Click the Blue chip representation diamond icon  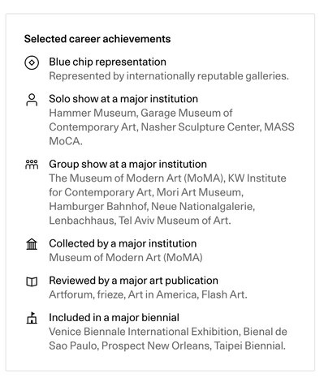tap(32, 62)
